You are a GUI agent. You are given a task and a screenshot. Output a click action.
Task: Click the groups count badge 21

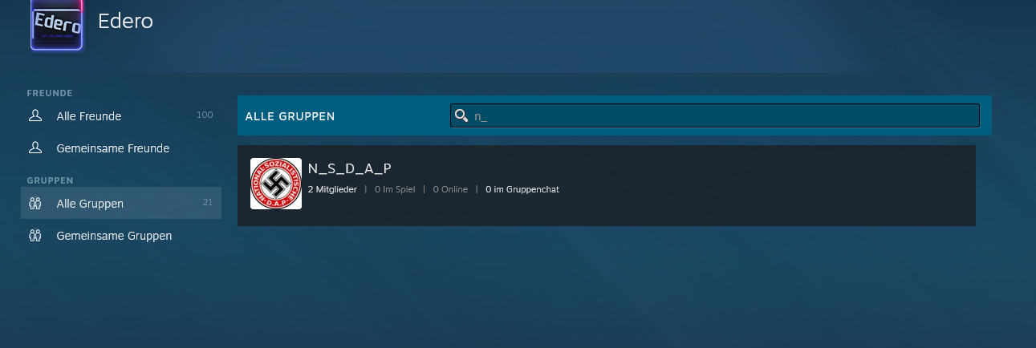(208, 203)
